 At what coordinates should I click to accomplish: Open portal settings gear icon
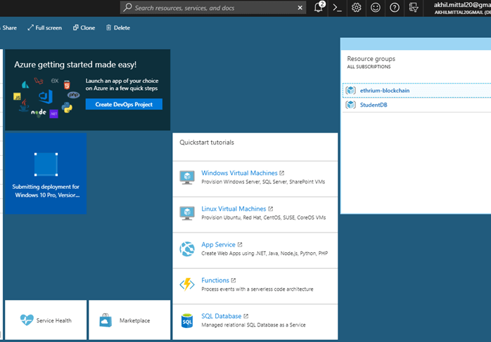pyautogui.click(x=357, y=8)
